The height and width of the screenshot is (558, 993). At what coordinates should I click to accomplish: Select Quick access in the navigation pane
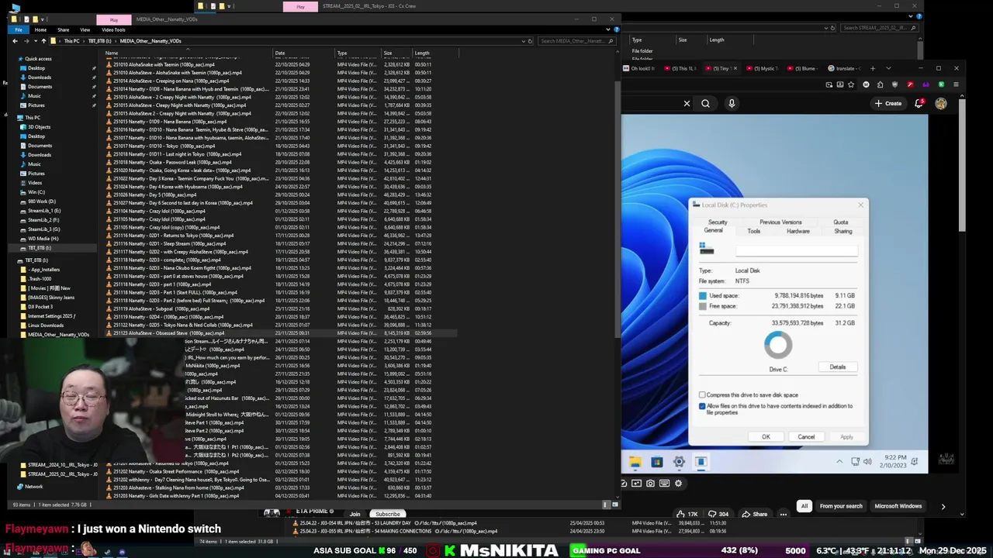click(38, 59)
